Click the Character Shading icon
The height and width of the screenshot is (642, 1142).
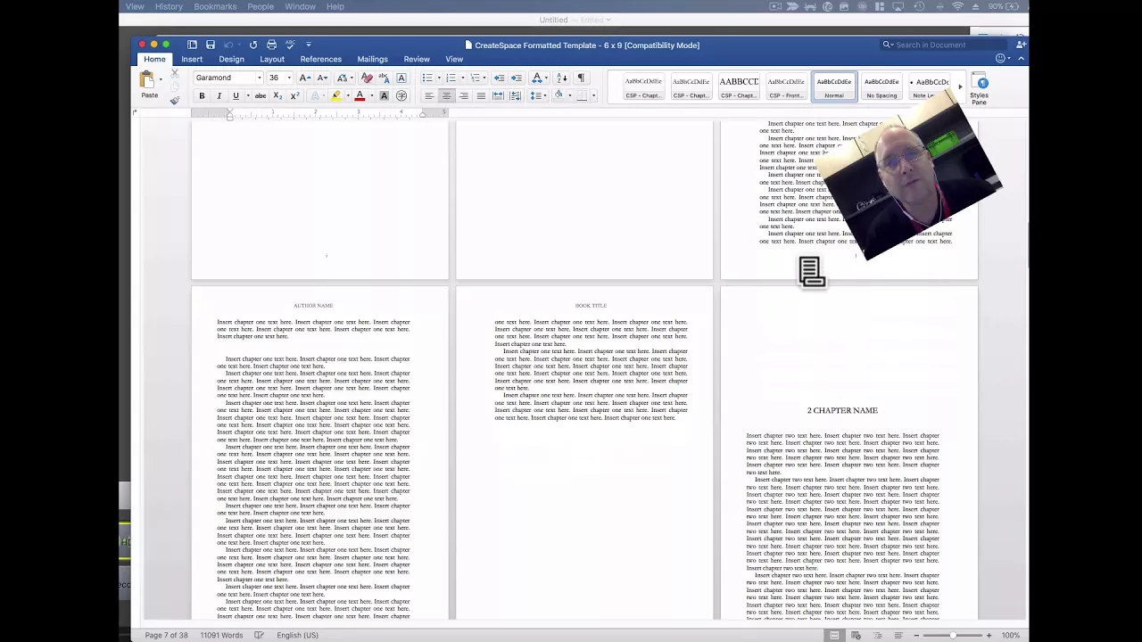(385, 95)
